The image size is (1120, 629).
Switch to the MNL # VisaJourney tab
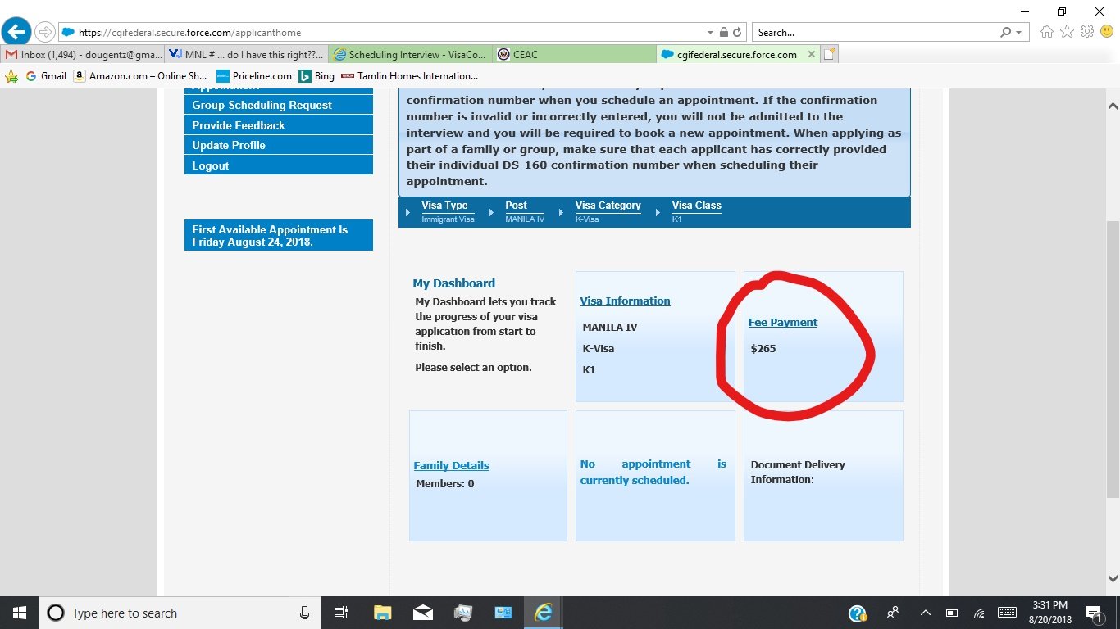(x=246, y=54)
